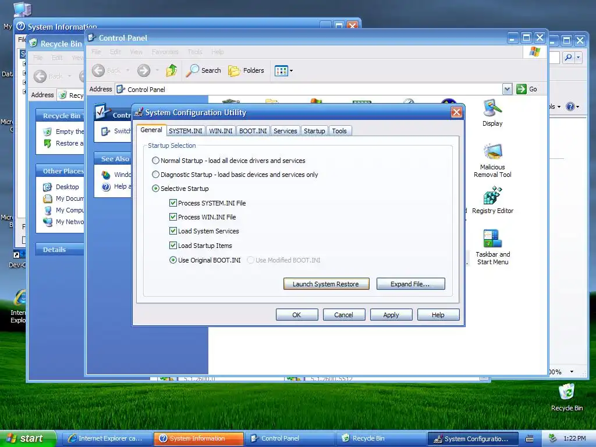Image resolution: width=596 pixels, height=447 pixels.
Task: Click the keyboard icon in system tray
Action: [530, 439]
